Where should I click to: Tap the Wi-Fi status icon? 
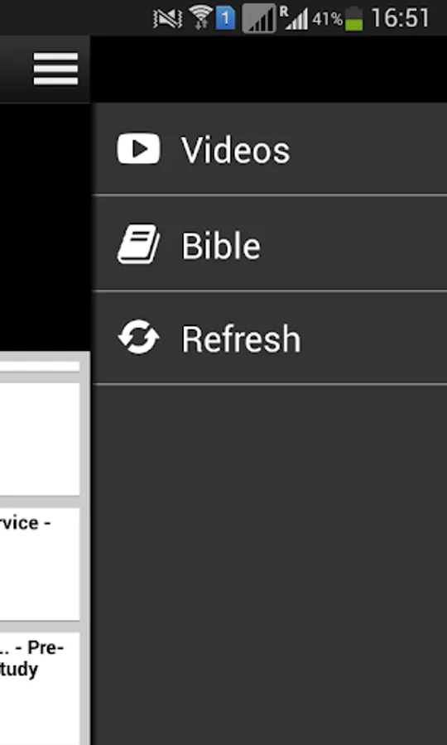(x=200, y=18)
